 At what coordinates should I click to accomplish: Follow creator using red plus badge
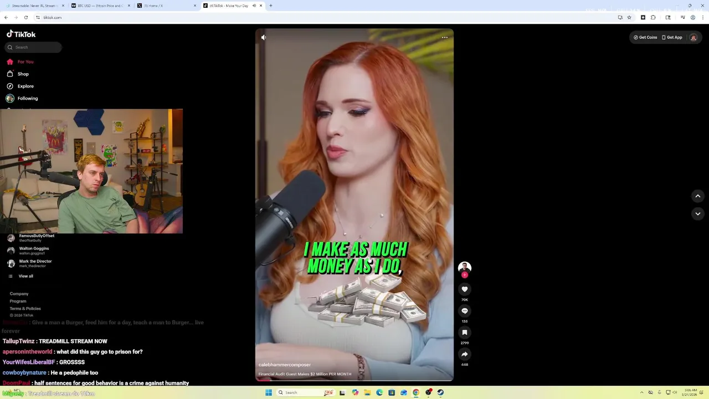[x=465, y=275]
